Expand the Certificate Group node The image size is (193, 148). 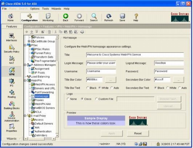(x=29, y=41)
